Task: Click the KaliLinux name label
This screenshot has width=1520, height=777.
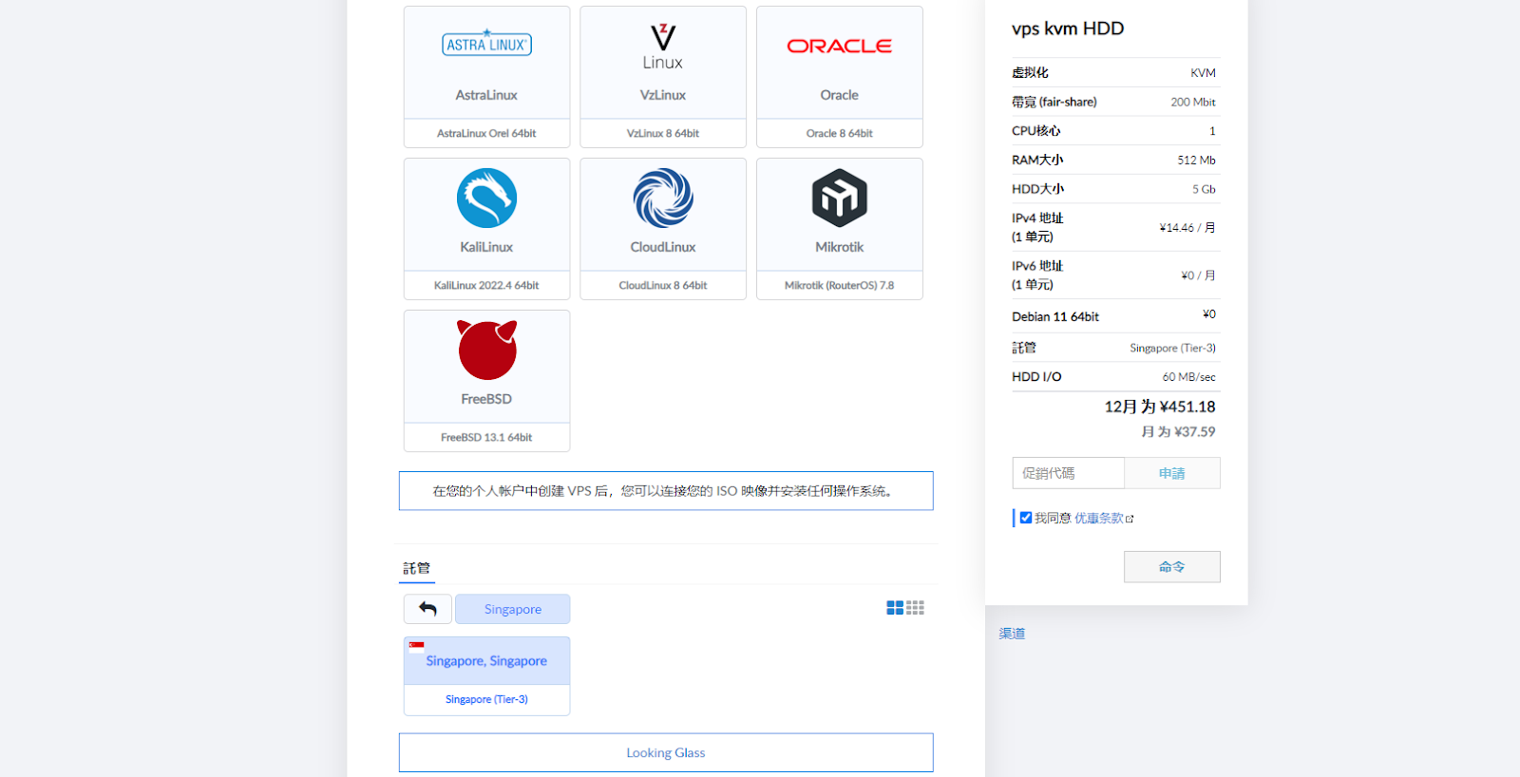Action: click(486, 247)
